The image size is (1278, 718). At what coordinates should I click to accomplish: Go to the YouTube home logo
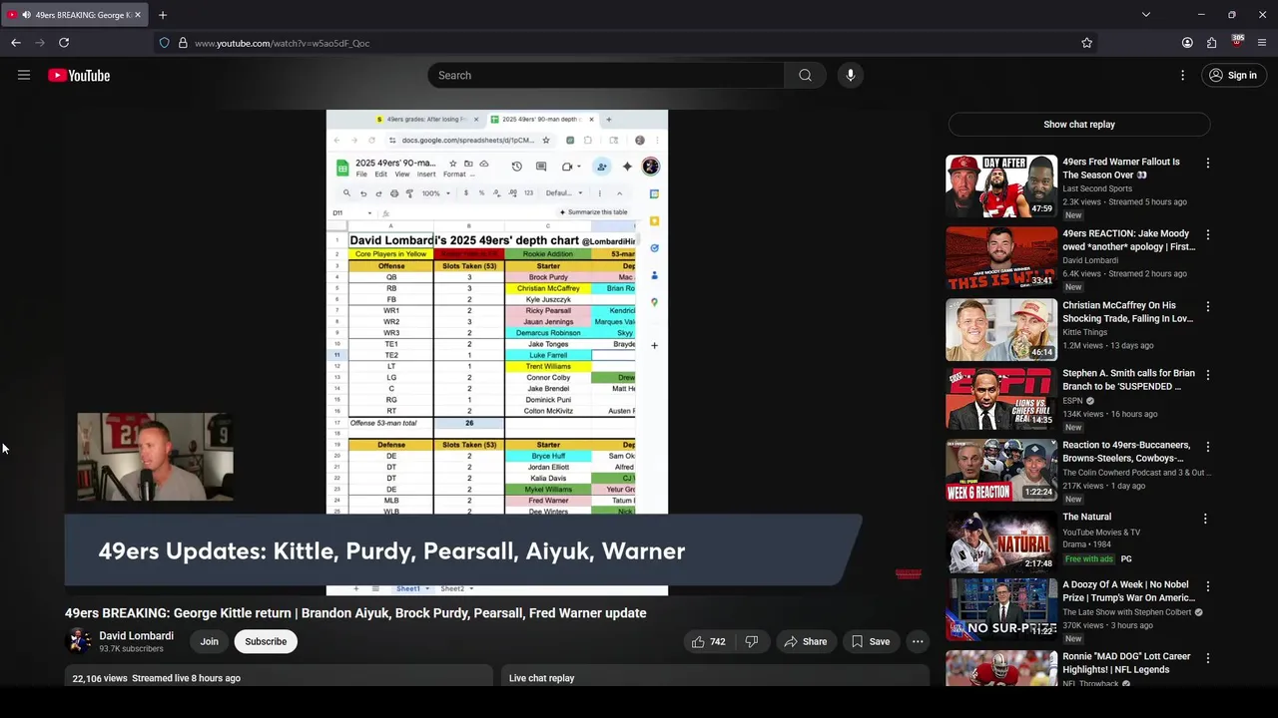pos(79,76)
